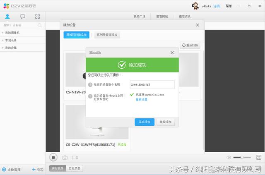Screen dimensions: 265x175
Task: Switch to 历史录像 tab
Action: pos(75,168)
